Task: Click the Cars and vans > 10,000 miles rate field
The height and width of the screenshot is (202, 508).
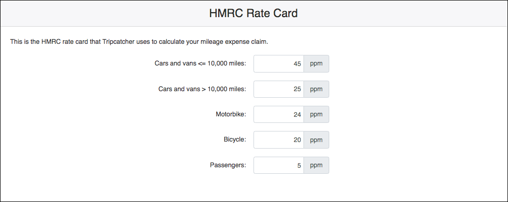Action: tap(278, 89)
